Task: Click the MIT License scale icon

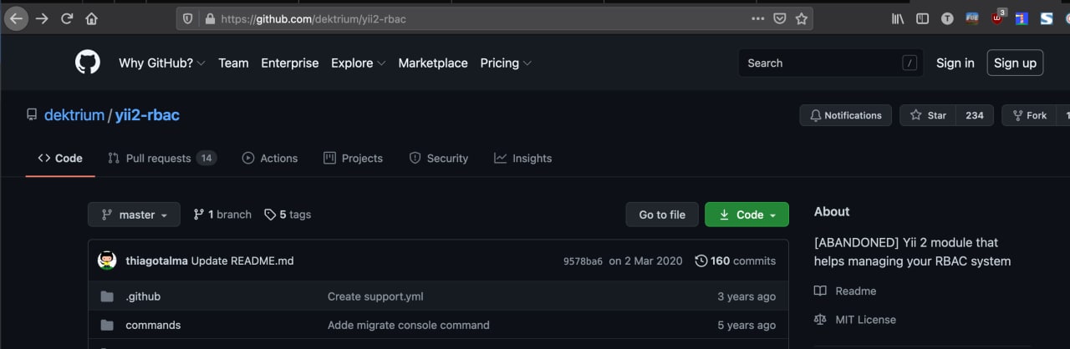Action: (820, 320)
